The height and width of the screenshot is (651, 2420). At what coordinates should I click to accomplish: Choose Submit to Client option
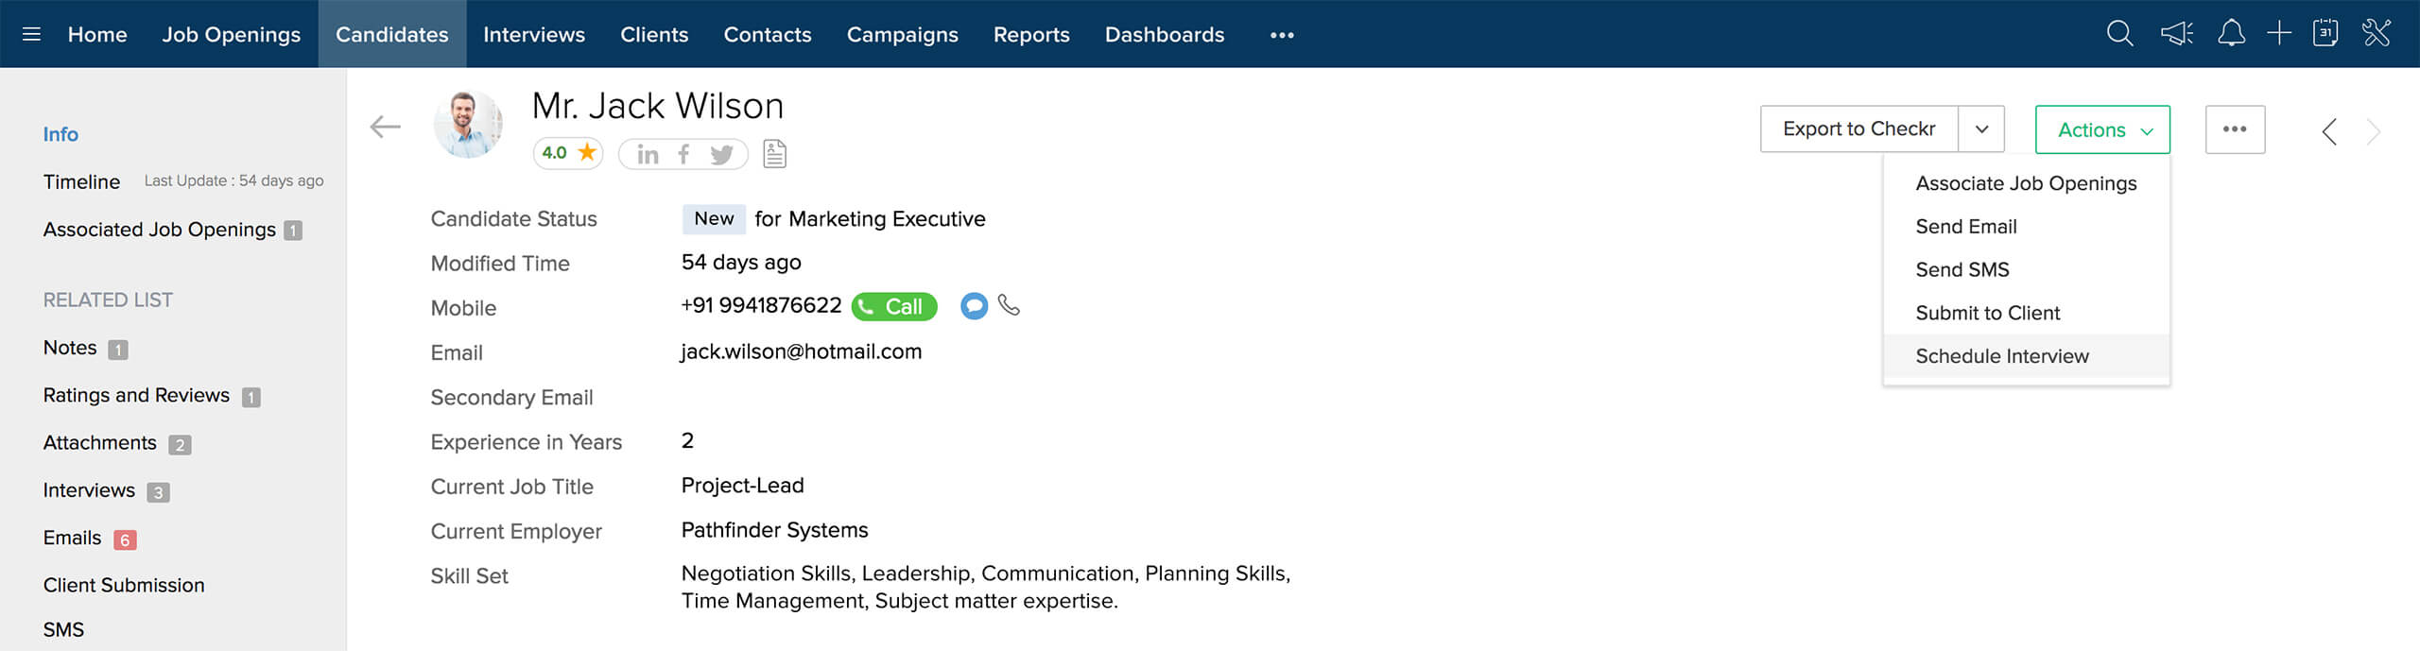point(1987,313)
